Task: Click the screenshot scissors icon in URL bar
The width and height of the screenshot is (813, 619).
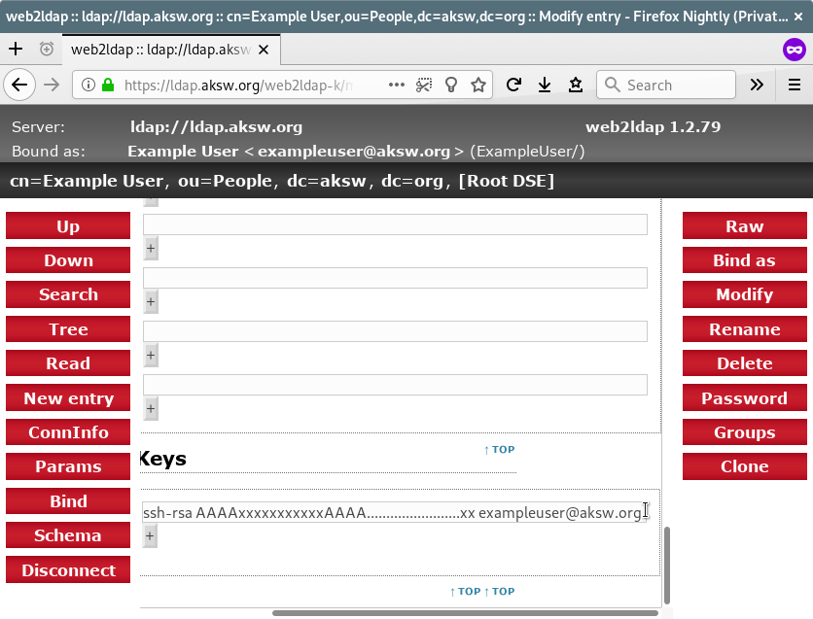Action: tap(424, 85)
